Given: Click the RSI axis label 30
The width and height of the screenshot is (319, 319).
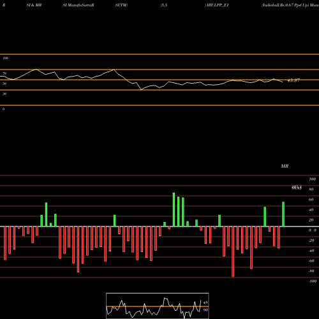Looking at the screenshot, I should pos(4,94).
